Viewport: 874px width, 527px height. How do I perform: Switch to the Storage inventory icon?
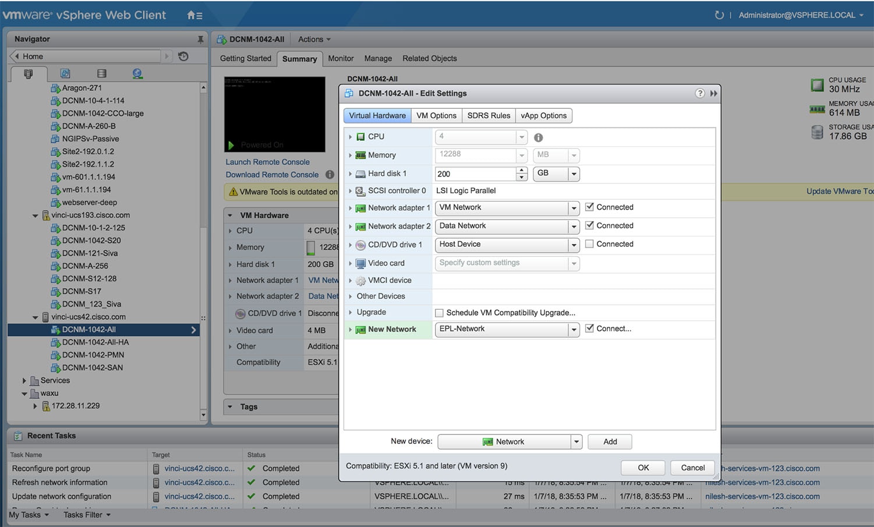[101, 73]
